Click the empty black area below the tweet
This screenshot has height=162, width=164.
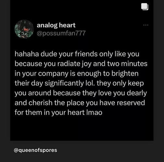(82, 129)
